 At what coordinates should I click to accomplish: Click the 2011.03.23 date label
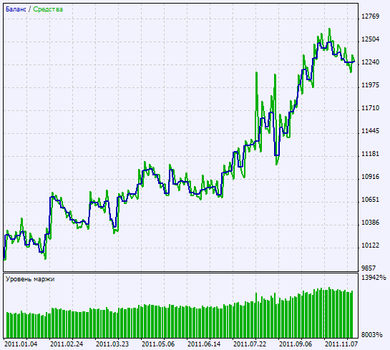(112, 344)
